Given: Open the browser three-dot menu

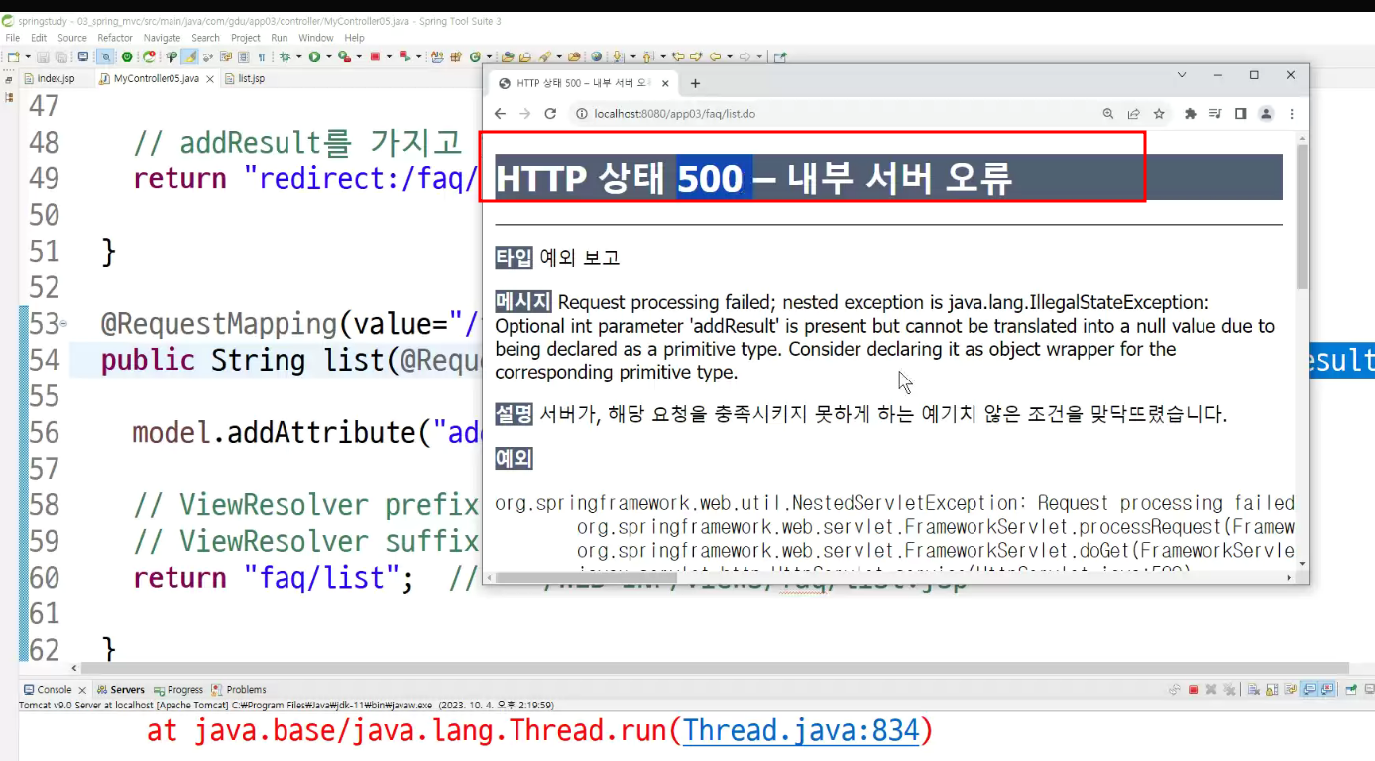Looking at the screenshot, I should coord(1292,114).
